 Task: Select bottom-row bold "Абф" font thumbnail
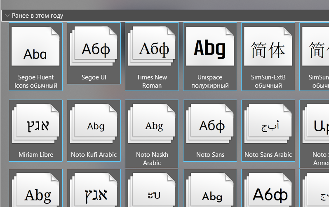[268, 190]
